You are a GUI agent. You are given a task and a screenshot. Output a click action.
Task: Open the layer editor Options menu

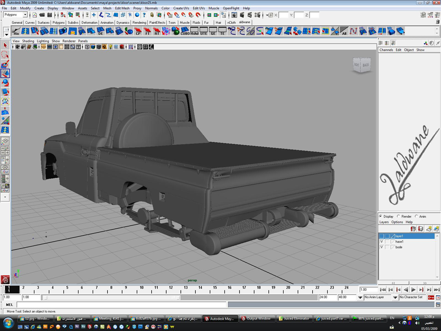point(397,222)
